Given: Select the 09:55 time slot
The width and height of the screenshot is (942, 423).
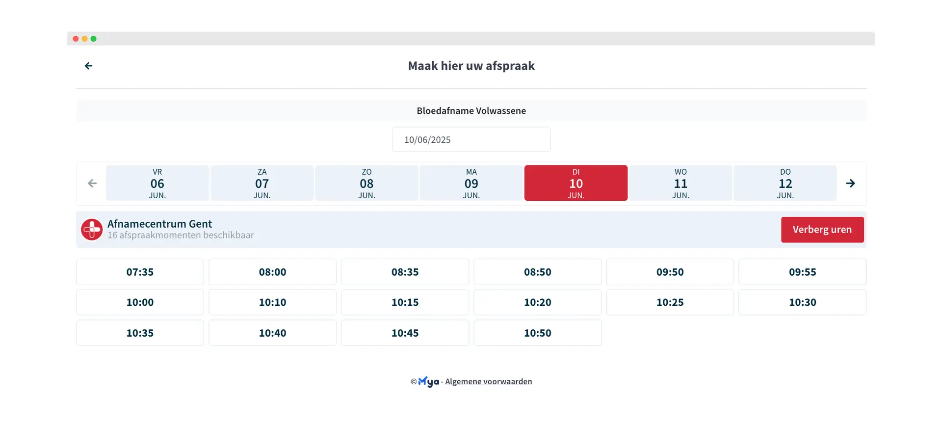Looking at the screenshot, I should [803, 272].
